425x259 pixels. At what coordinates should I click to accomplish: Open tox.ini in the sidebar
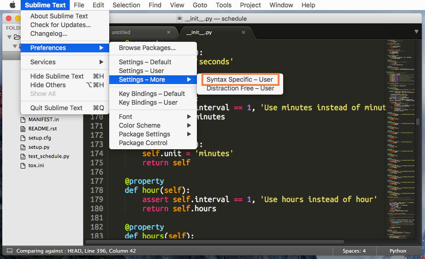pyautogui.click(x=36, y=165)
